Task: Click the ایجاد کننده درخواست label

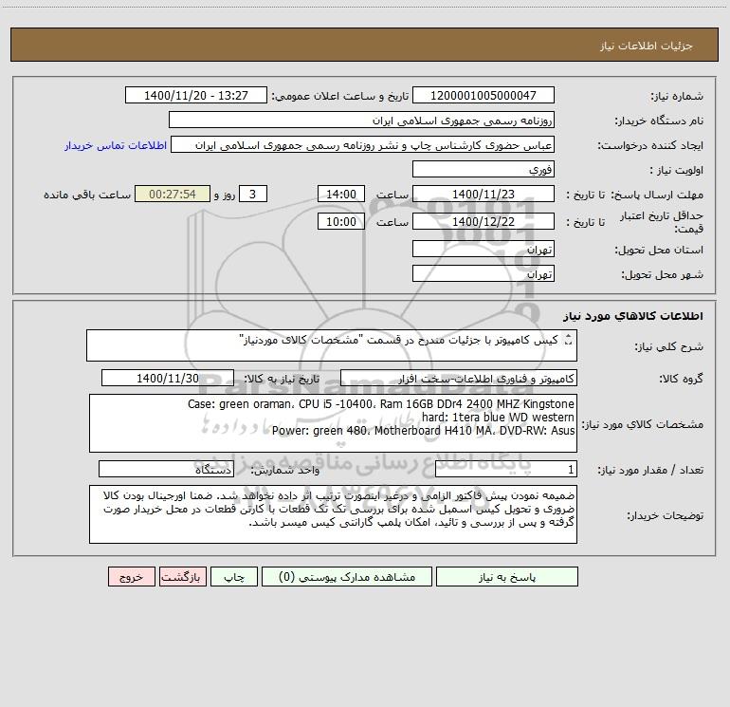Action: tap(650, 145)
